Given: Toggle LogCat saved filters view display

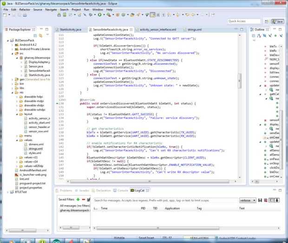Looking at the screenshot, I should (x=271, y=200).
